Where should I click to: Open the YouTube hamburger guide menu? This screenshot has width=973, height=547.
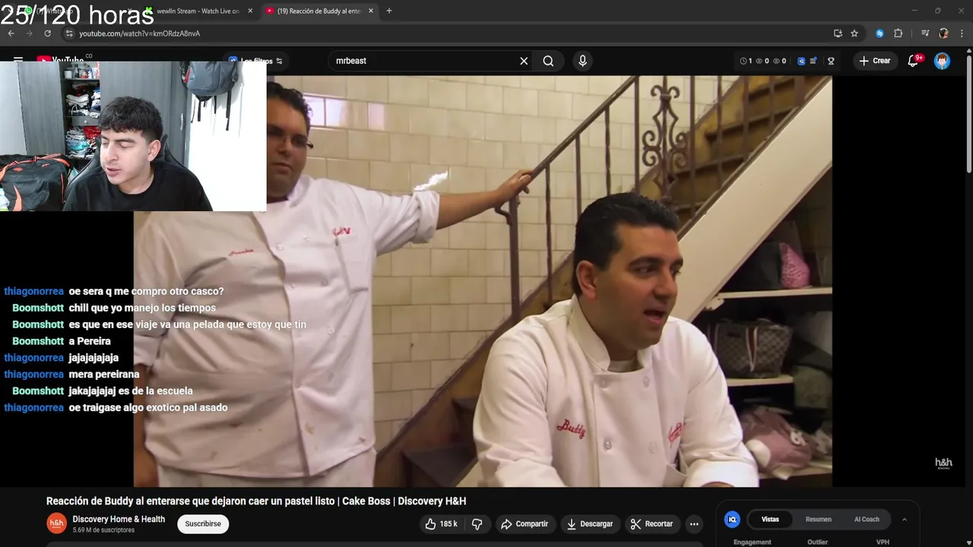tap(18, 59)
